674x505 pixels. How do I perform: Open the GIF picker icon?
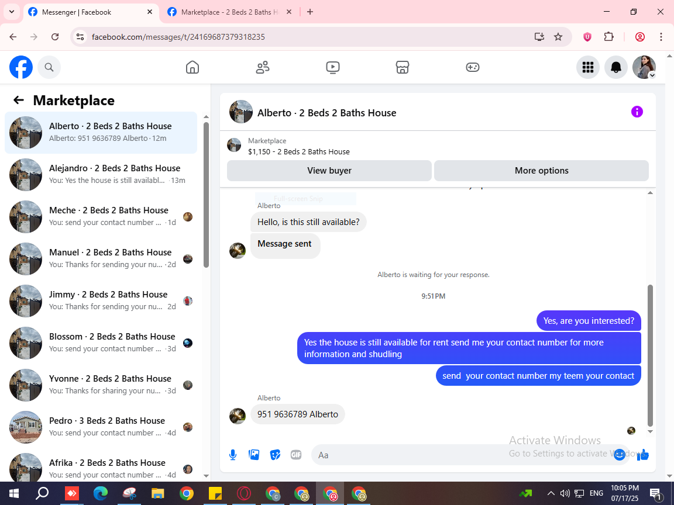point(295,455)
